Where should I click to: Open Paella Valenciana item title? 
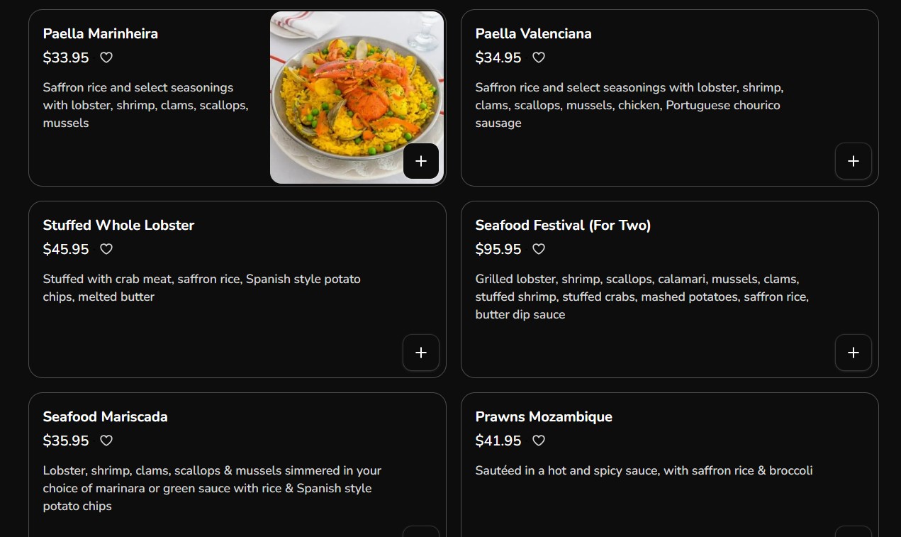click(533, 33)
